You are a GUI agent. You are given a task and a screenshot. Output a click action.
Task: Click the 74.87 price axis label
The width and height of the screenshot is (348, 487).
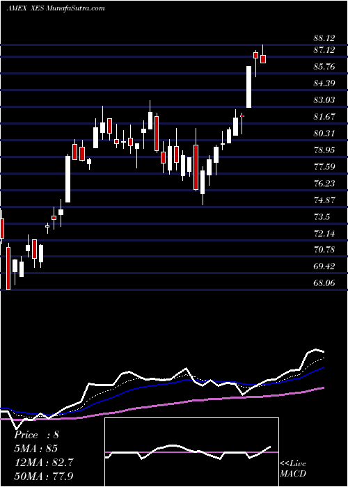324,200
